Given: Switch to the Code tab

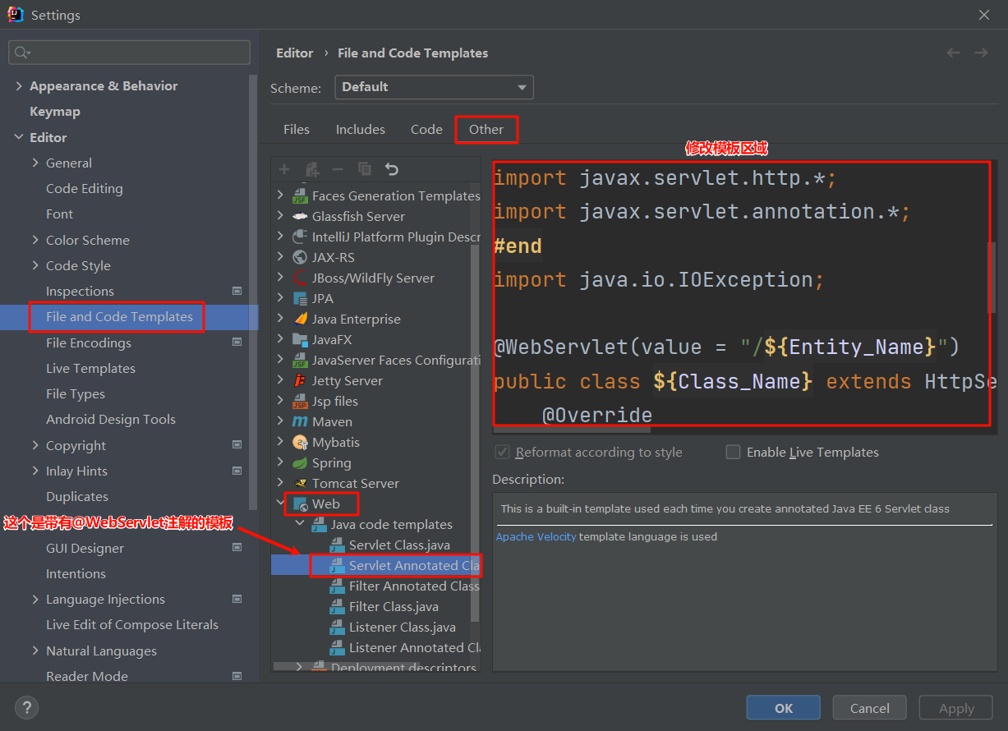Looking at the screenshot, I should coord(426,130).
